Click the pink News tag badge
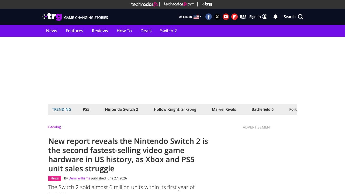This screenshot has width=345, height=194. pyautogui.click(x=54, y=178)
